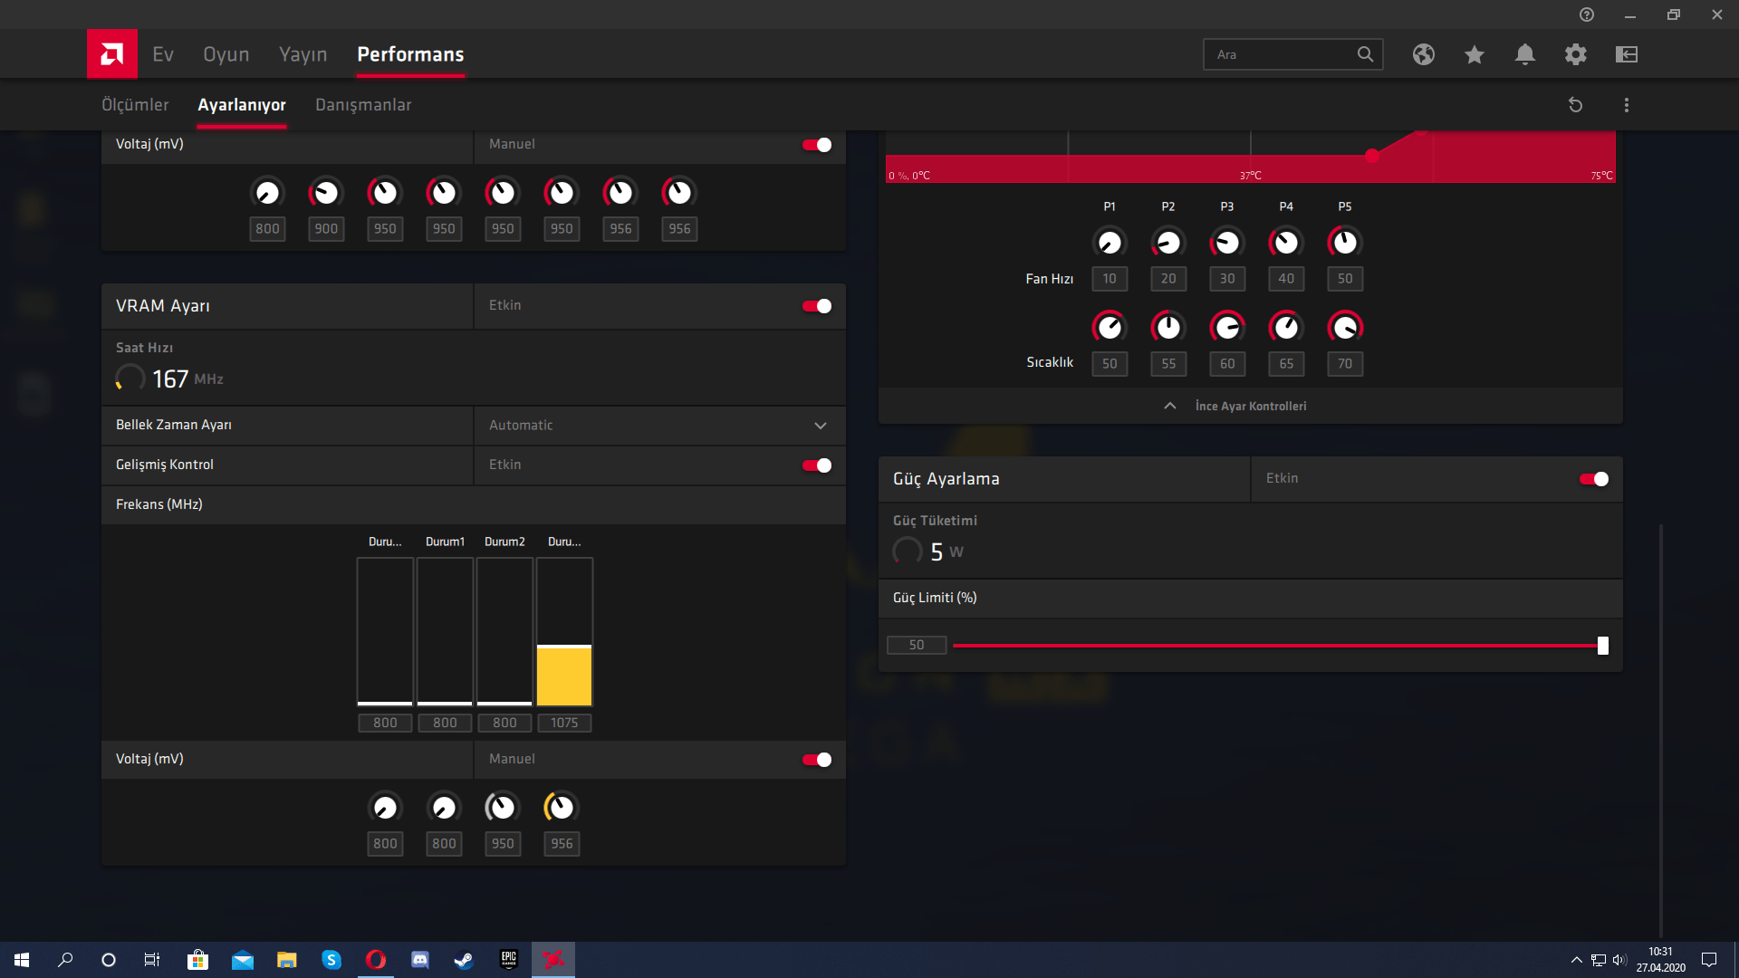Open Bellek Zaman Ayarı Automatic dropdown
Image resolution: width=1739 pixels, height=978 pixels.
point(658,426)
